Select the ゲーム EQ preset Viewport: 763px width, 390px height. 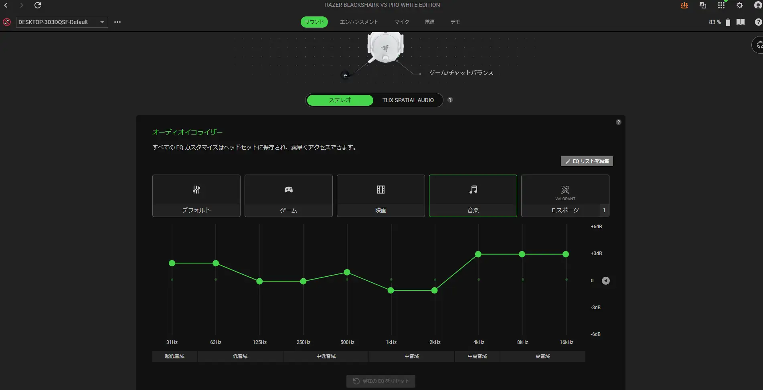click(289, 196)
